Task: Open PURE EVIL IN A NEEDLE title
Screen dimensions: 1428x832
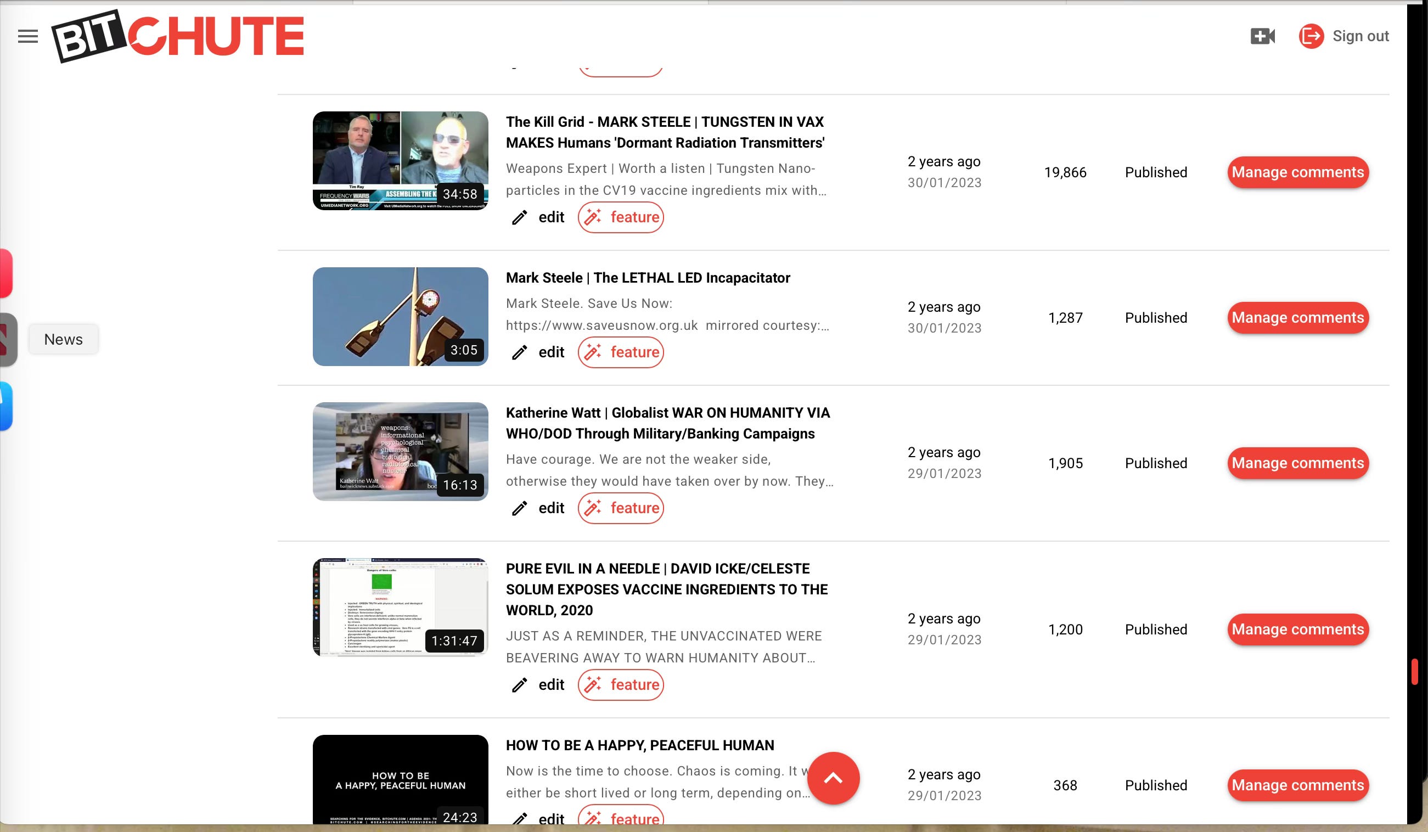Action: click(667, 589)
